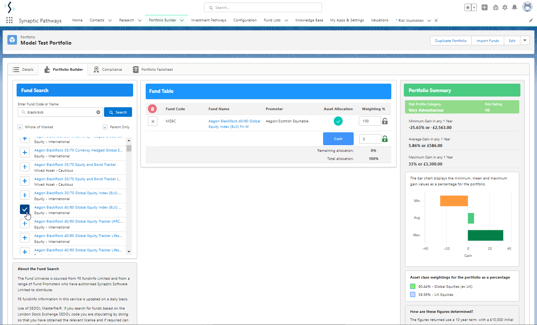The width and height of the screenshot is (537, 325).
Task: Click the Synaptic logo in the header
Action: click(x=10, y=7)
